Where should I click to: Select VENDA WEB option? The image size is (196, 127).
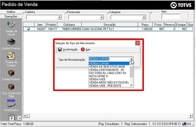pyautogui.click(x=109, y=79)
